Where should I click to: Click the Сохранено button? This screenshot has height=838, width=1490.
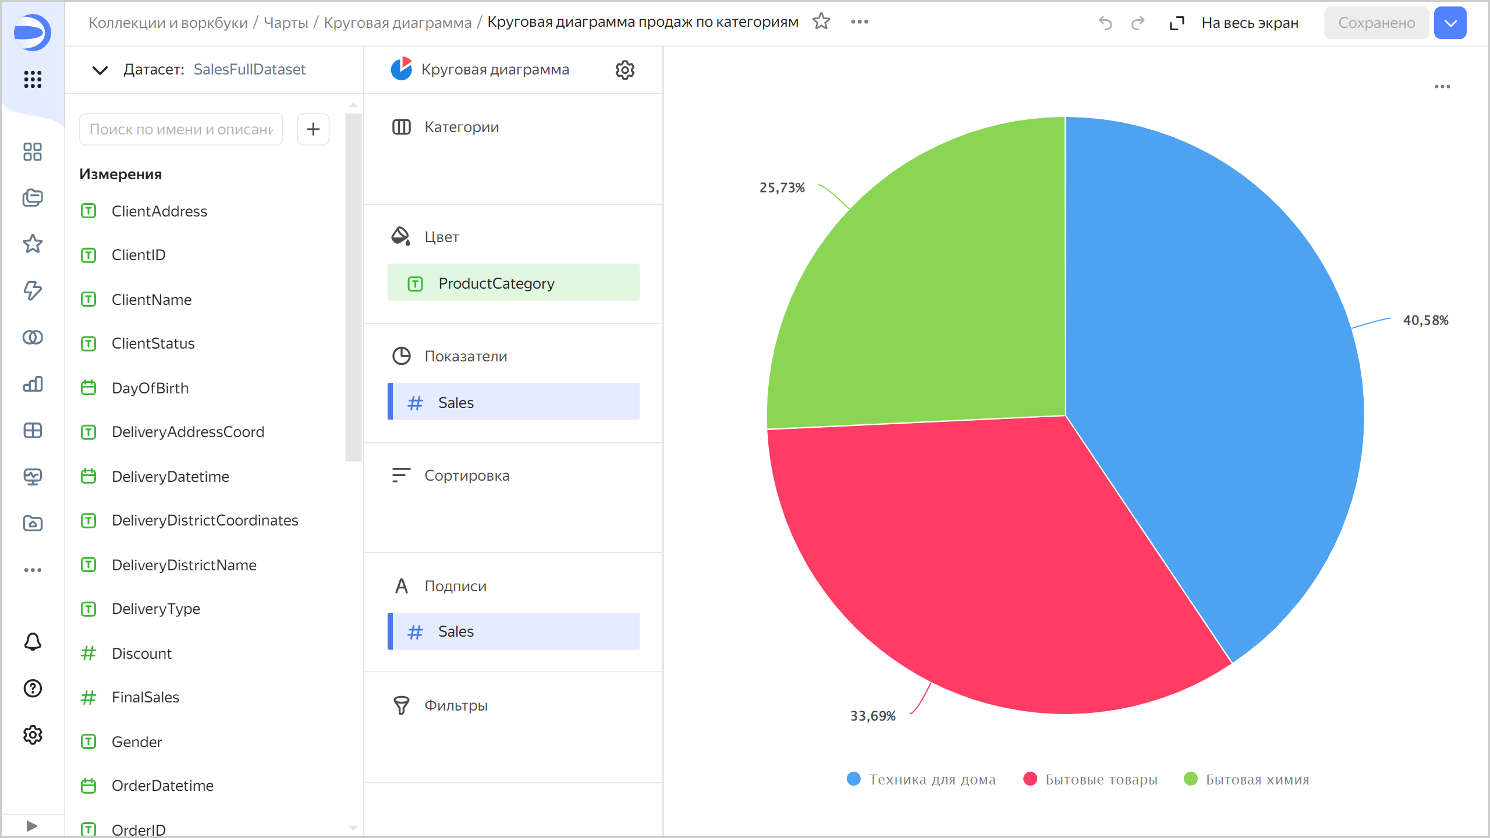click(x=1377, y=23)
